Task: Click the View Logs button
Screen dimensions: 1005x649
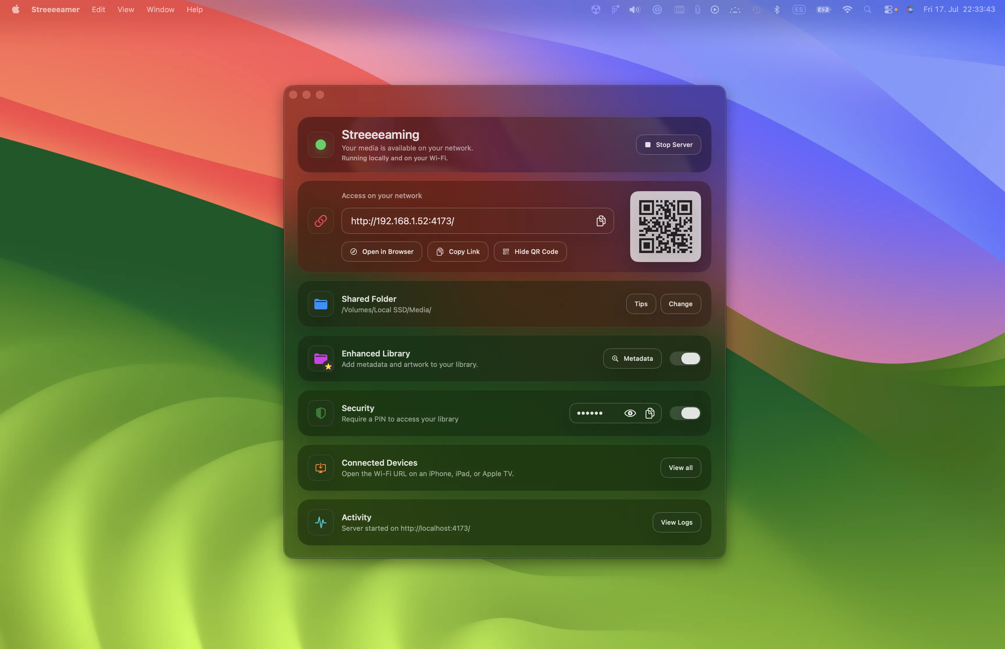Action: click(x=676, y=523)
